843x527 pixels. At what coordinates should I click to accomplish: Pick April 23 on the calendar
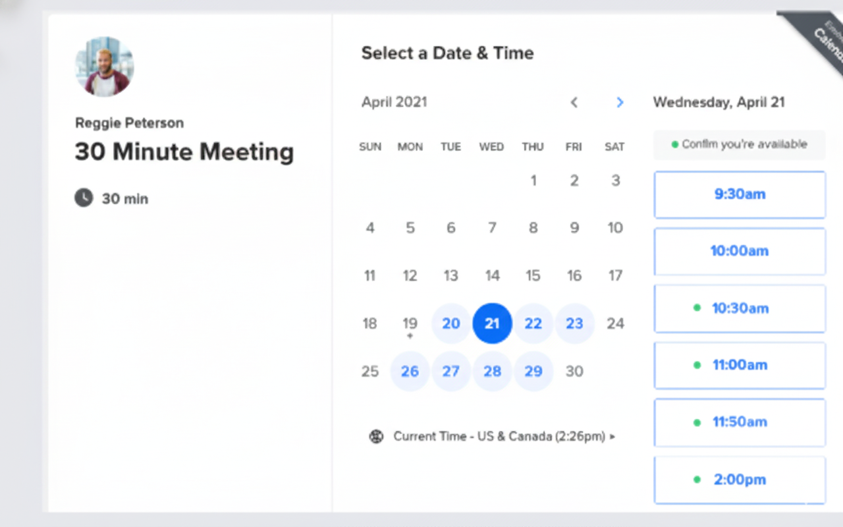pyautogui.click(x=574, y=323)
